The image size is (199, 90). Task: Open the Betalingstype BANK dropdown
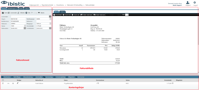coord(50,19)
